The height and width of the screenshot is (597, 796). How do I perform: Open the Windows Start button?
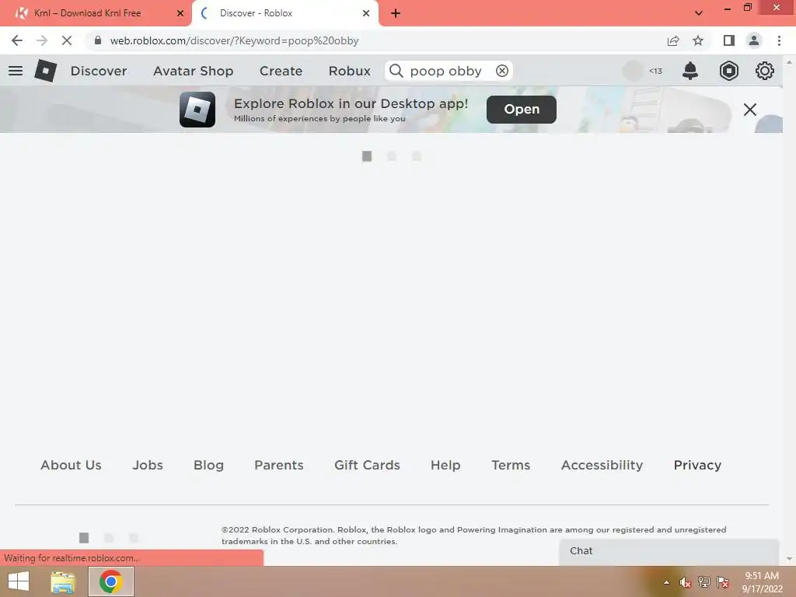pyautogui.click(x=19, y=581)
